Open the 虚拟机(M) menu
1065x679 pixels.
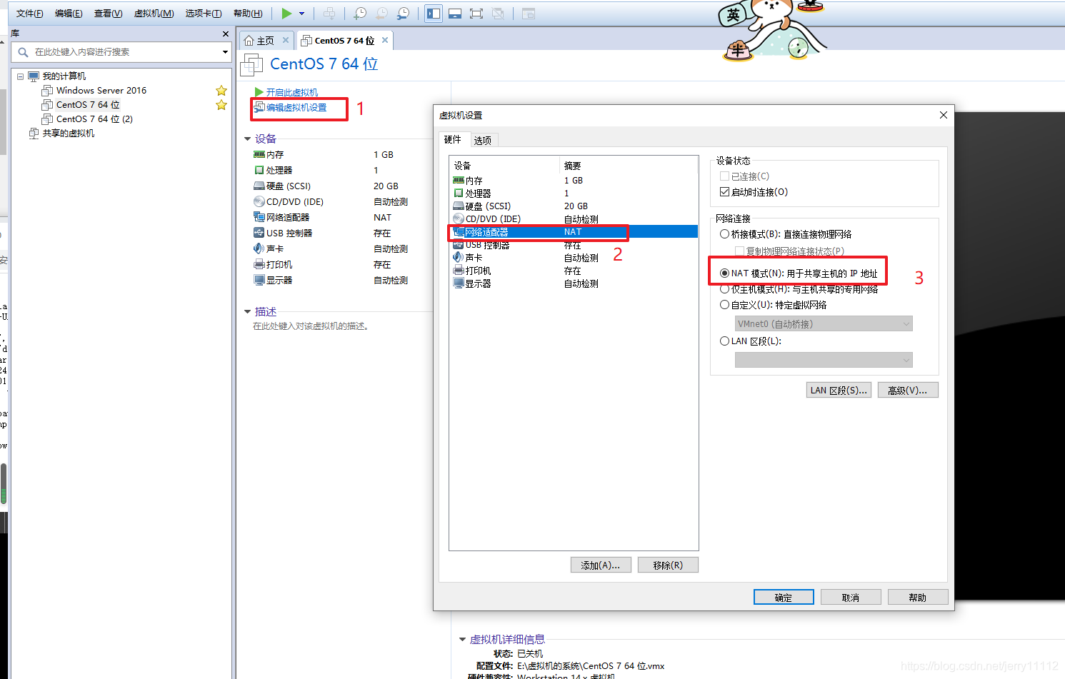[154, 14]
